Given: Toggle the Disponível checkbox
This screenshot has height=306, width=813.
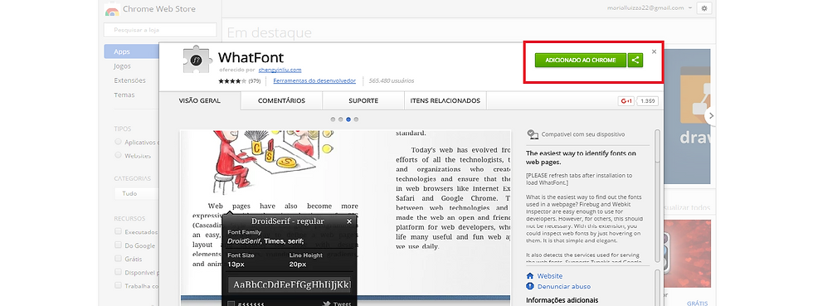Looking at the screenshot, I should pyautogui.click(x=118, y=272).
